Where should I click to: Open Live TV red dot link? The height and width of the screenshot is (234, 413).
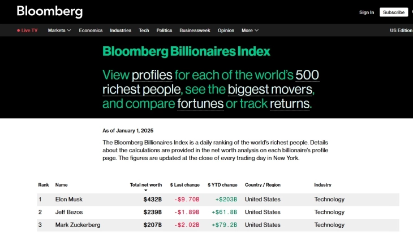pos(19,30)
